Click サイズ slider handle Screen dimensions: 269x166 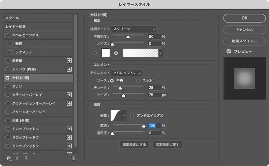pos(123,95)
